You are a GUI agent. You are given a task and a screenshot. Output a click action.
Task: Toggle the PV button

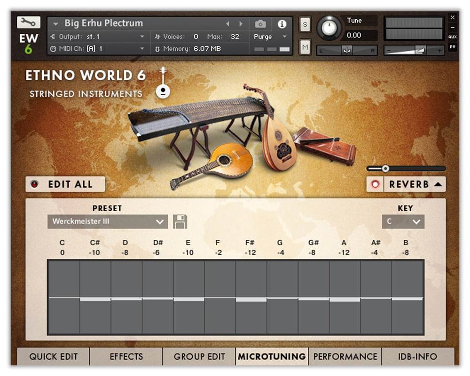tap(453, 47)
